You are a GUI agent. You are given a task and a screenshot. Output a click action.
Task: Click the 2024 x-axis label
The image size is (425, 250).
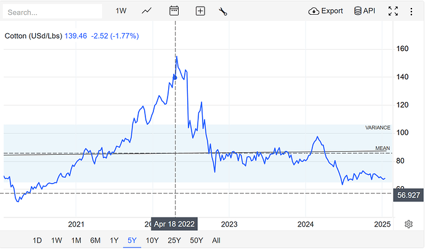(x=306, y=224)
